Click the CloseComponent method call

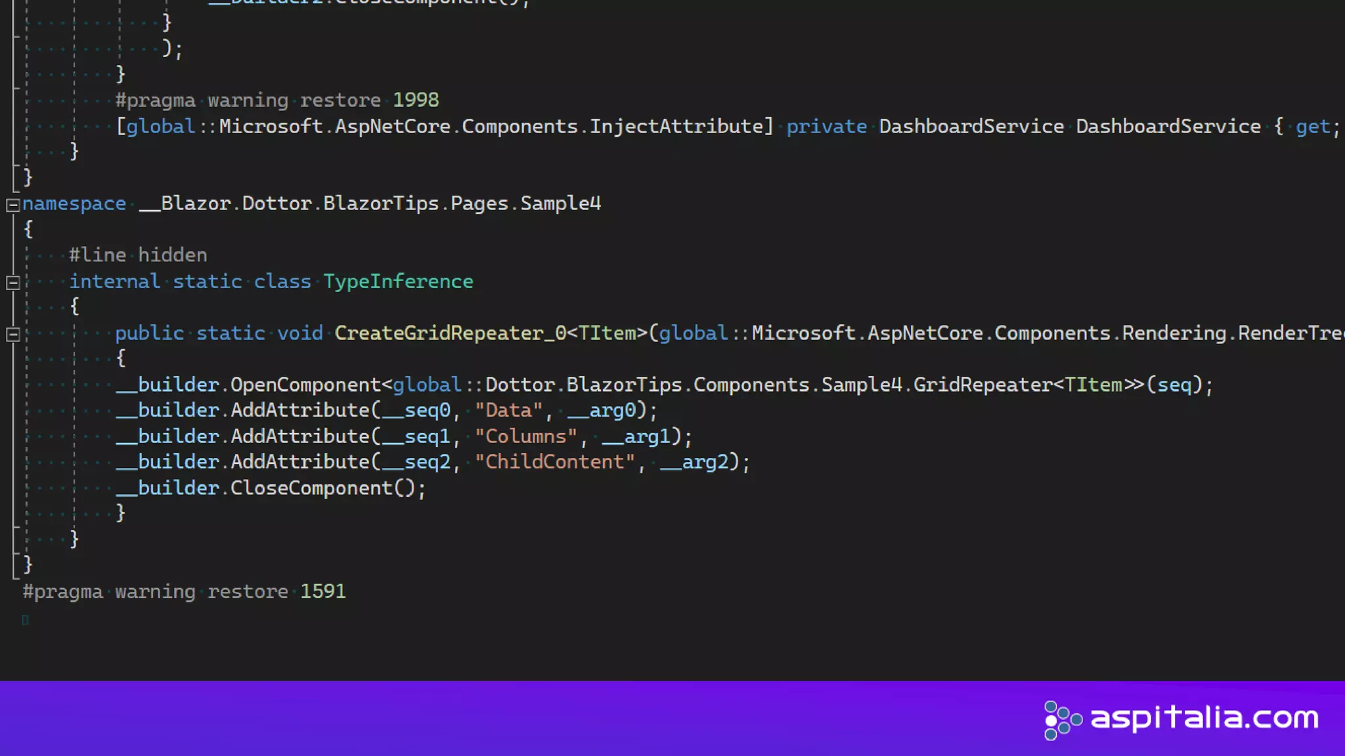pos(311,488)
